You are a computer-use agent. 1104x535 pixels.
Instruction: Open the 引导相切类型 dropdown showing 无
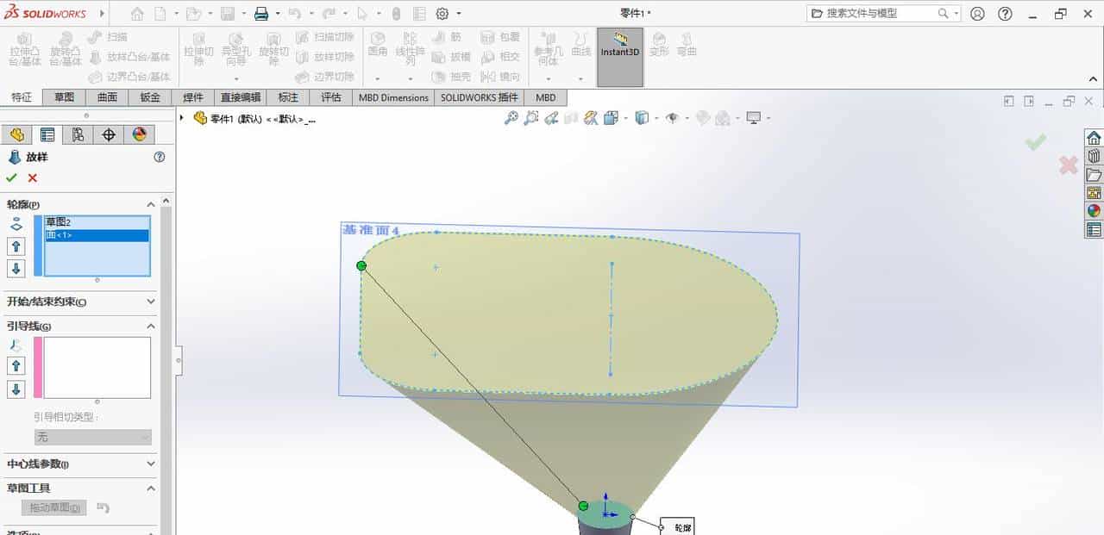(93, 437)
